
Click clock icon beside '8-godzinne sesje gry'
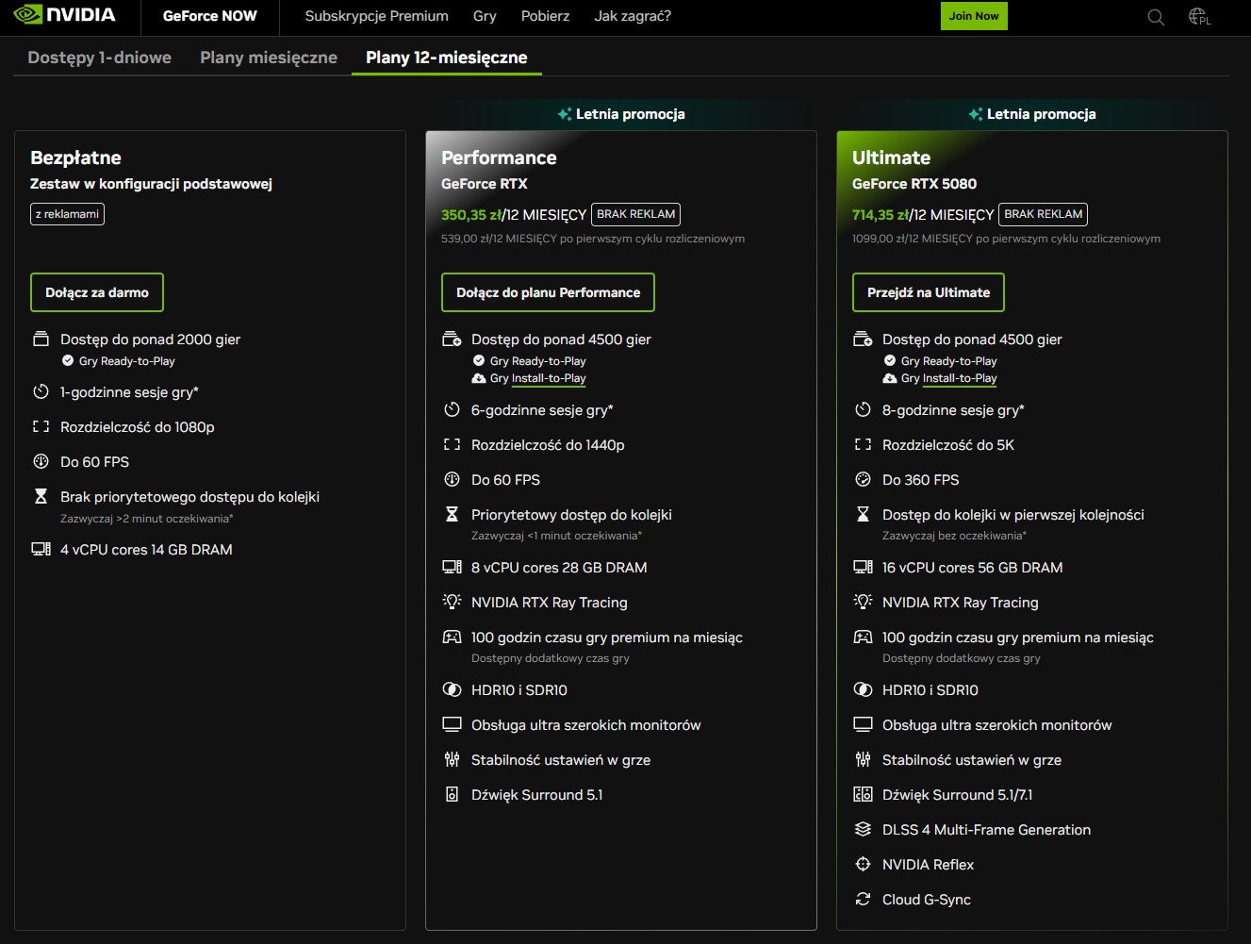click(x=863, y=409)
